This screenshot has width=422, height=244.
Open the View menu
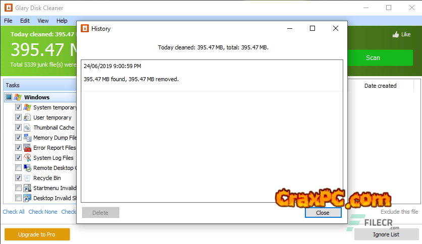click(x=43, y=21)
